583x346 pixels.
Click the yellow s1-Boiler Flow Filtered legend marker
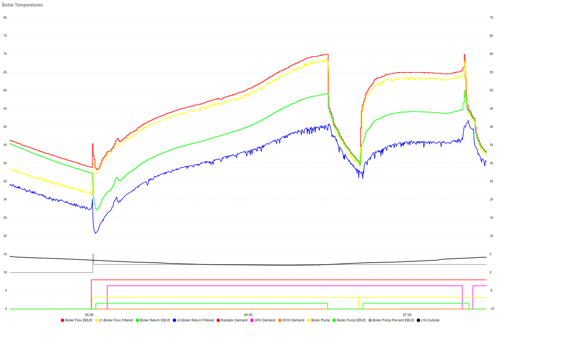point(97,321)
